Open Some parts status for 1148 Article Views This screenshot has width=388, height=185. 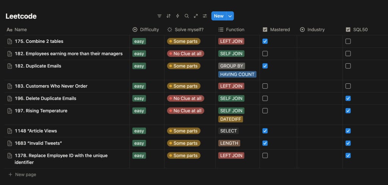point(184,131)
